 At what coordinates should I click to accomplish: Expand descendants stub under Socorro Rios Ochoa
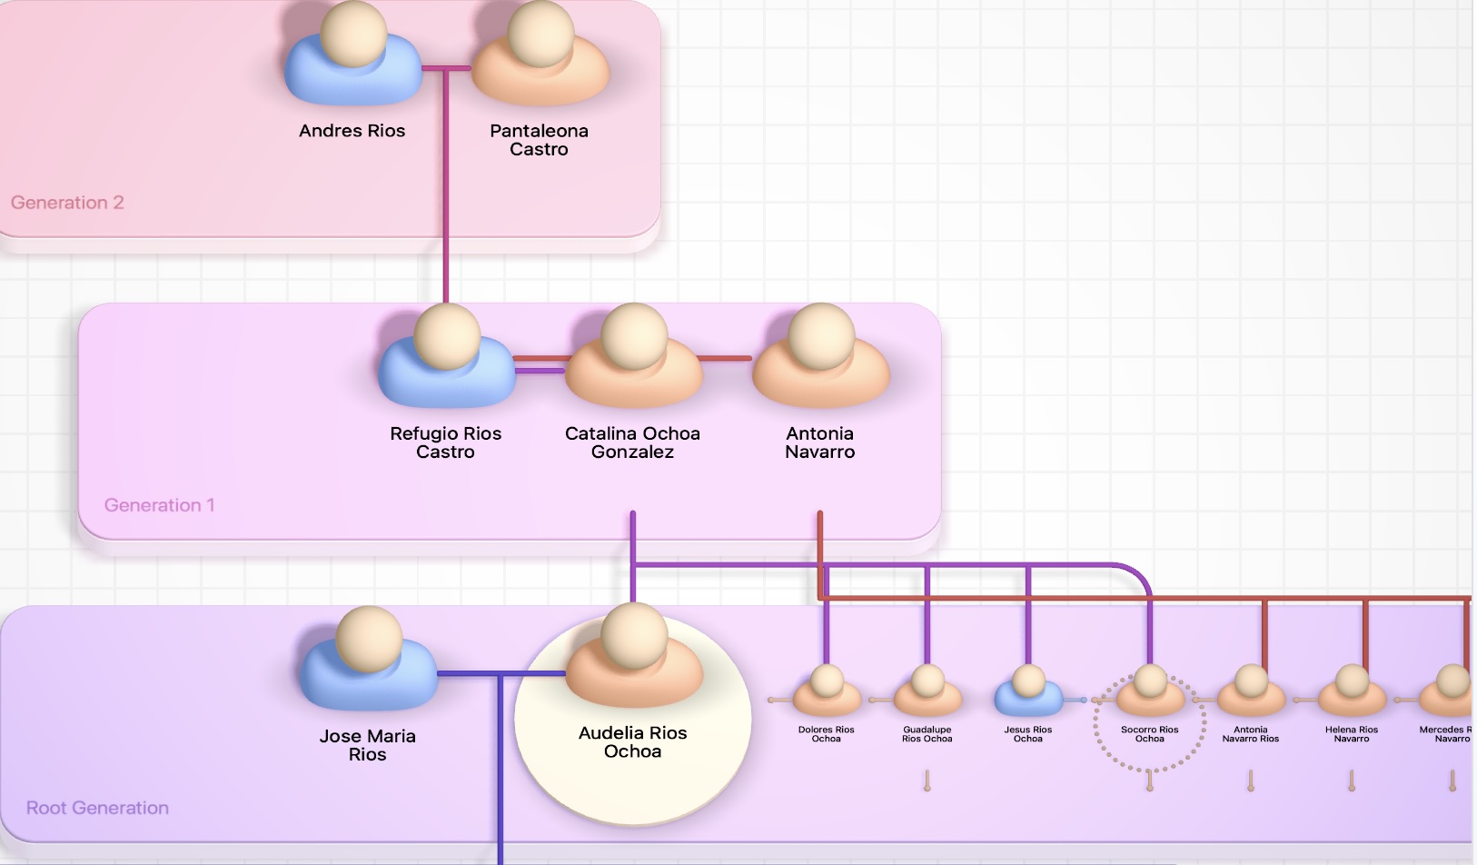click(x=1150, y=781)
